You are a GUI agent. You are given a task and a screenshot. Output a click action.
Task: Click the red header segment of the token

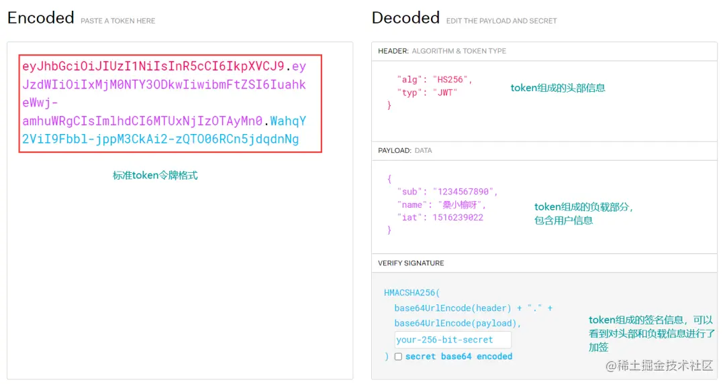tap(153, 66)
